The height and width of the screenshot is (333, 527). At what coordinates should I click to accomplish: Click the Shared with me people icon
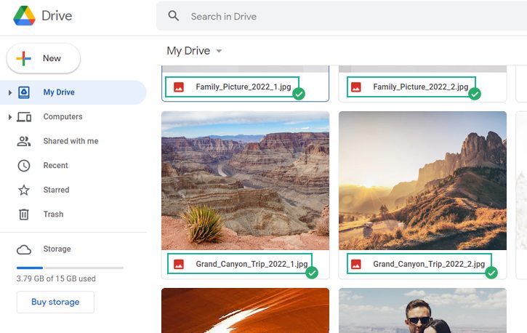point(24,141)
